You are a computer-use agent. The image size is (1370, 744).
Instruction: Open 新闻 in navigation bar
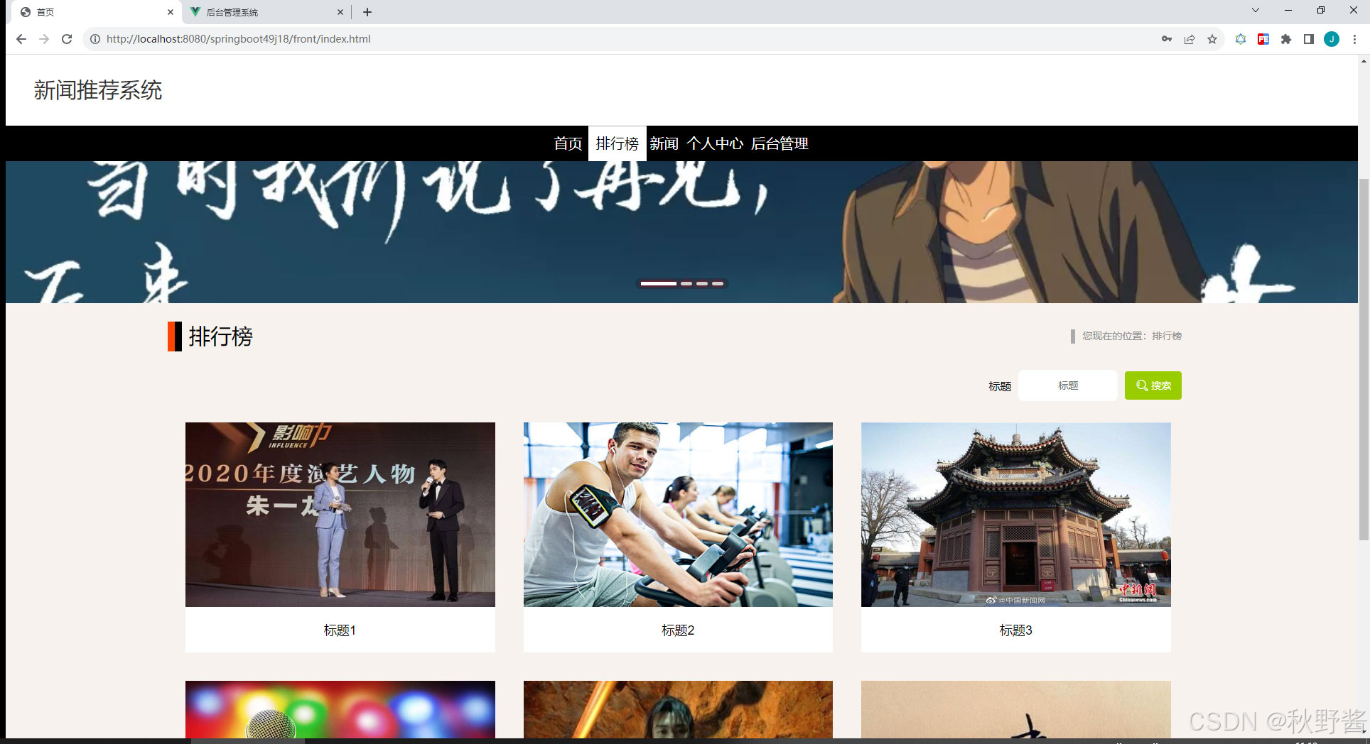(x=664, y=143)
